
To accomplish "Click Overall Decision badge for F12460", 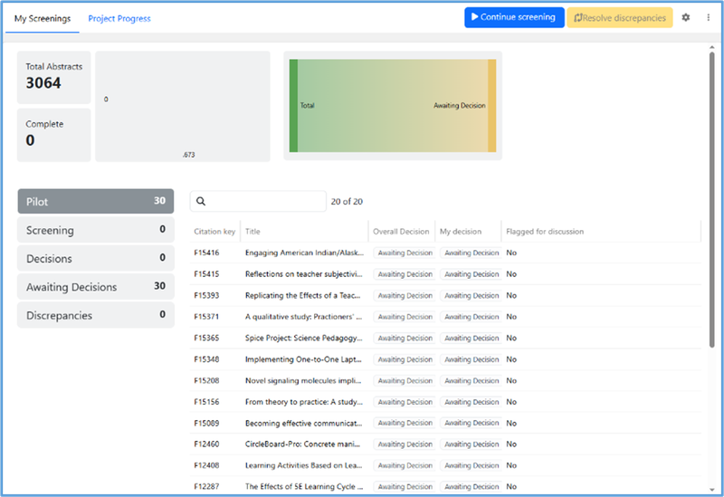I will click(x=405, y=444).
